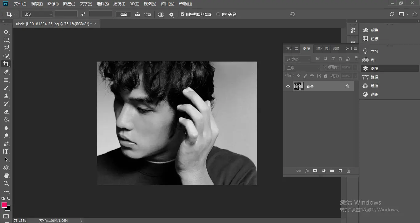The image size is (420, 223).
Task: Enable the 内容识别 checkbox
Action: [x=218, y=14]
